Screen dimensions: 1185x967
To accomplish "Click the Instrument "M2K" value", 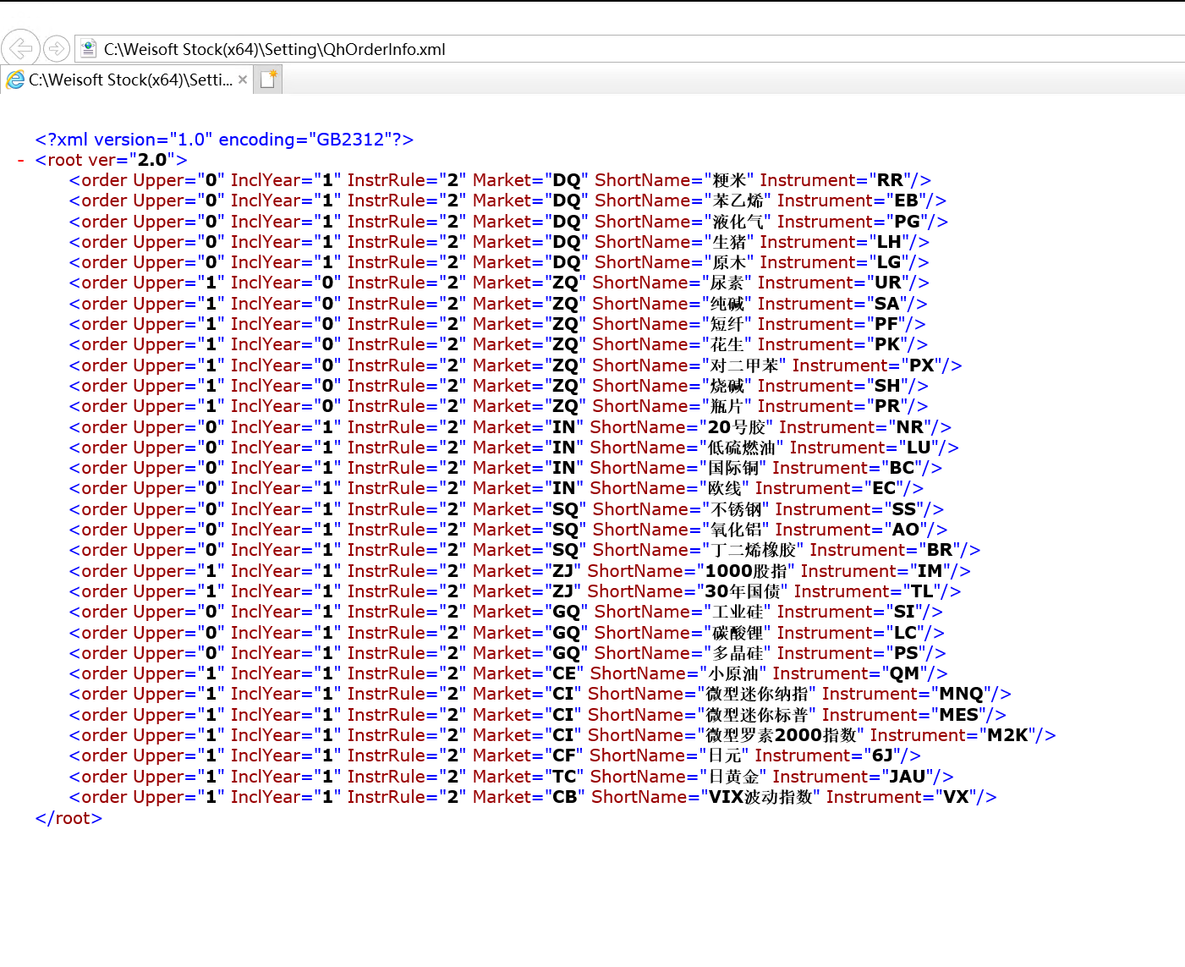I will (x=1007, y=735).
